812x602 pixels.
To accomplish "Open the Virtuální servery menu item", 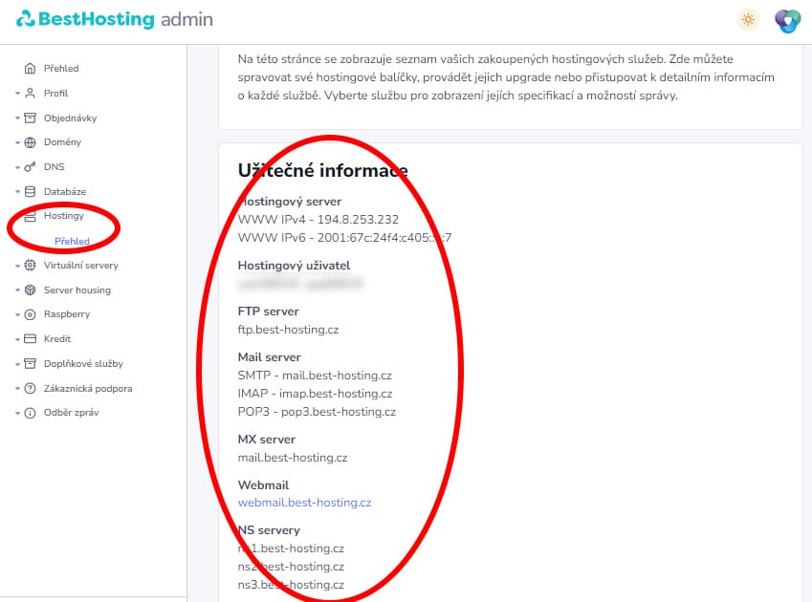I will click(80, 266).
